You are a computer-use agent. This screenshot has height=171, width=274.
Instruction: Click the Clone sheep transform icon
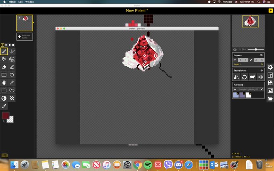tap(252, 77)
